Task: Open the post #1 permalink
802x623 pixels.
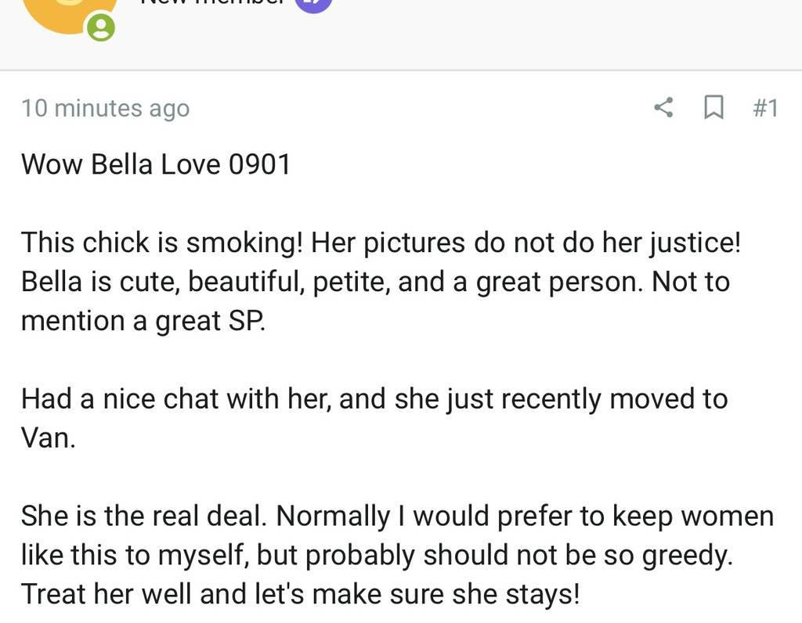Action: 766,108
